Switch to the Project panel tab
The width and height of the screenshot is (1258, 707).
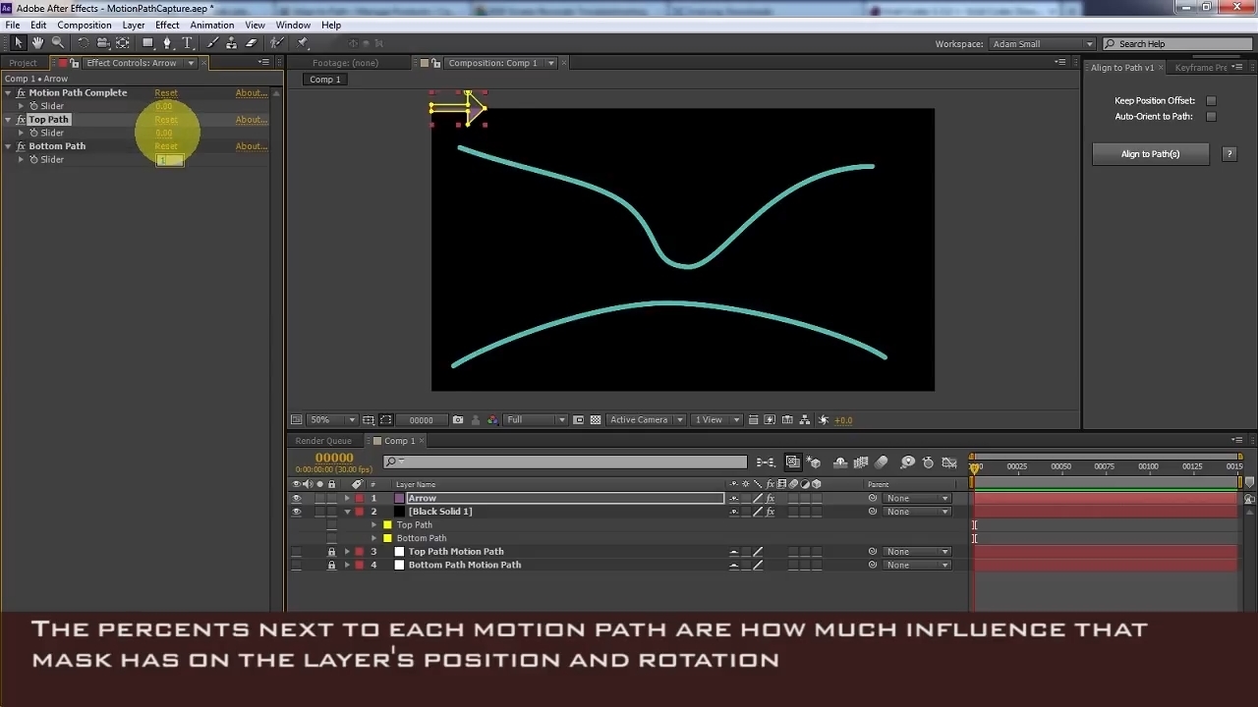(23, 63)
